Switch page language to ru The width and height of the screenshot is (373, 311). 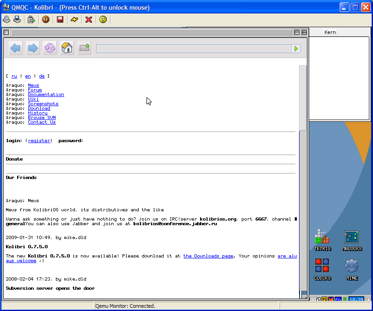point(14,76)
